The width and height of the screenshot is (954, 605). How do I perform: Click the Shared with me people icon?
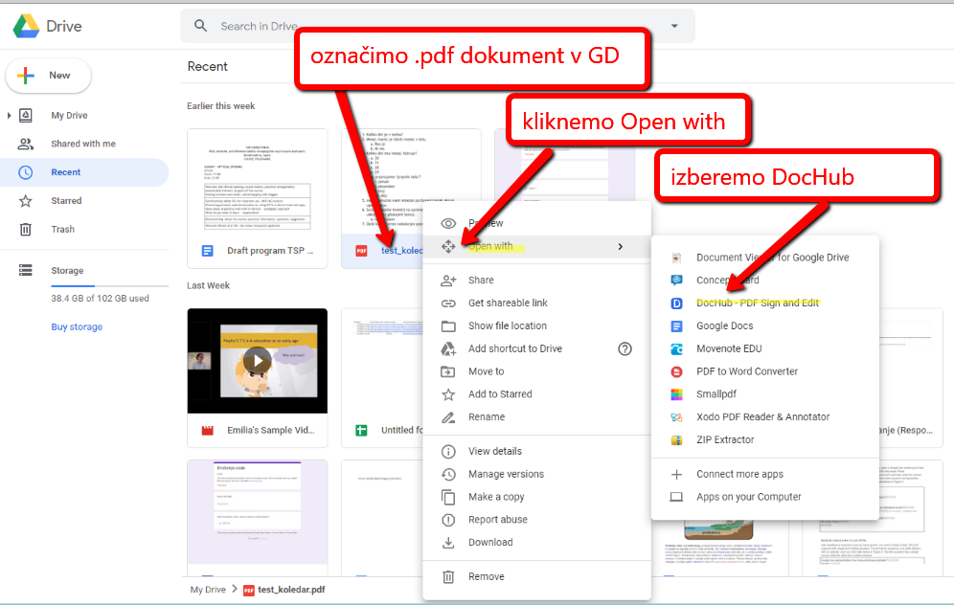(x=26, y=144)
